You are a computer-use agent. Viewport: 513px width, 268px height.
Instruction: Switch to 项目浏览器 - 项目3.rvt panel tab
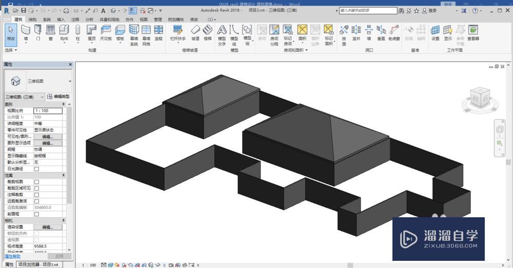click(x=38, y=264)
